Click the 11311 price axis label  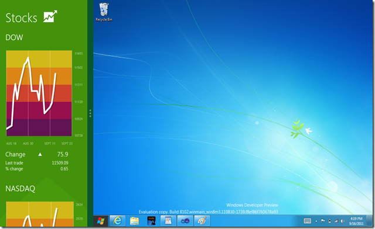tap(79, 85)
